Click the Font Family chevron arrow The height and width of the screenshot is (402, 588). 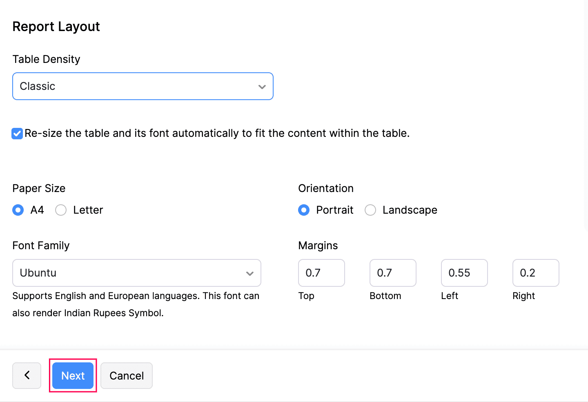click(x=249, y=273)
